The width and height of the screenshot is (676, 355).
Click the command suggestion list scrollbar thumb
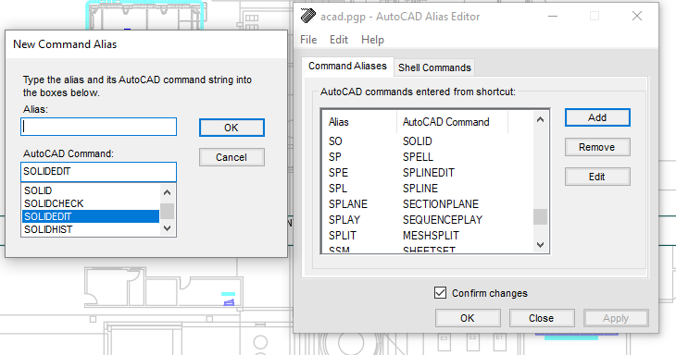tap(168, 212)
